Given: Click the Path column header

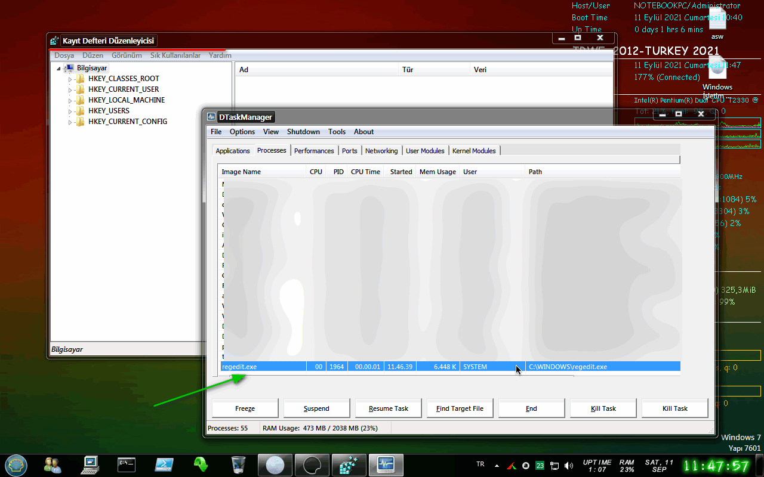Looking at the screenshot, I should pos(602,172).
